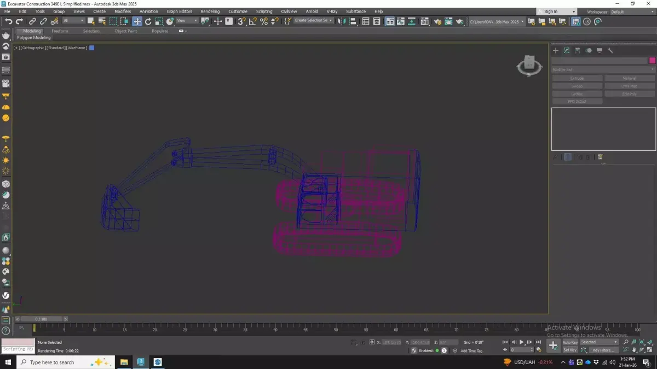The image size is (657, 369).
Task: Click the Redo arrow in main toolbar
Action: coord(19,21)
